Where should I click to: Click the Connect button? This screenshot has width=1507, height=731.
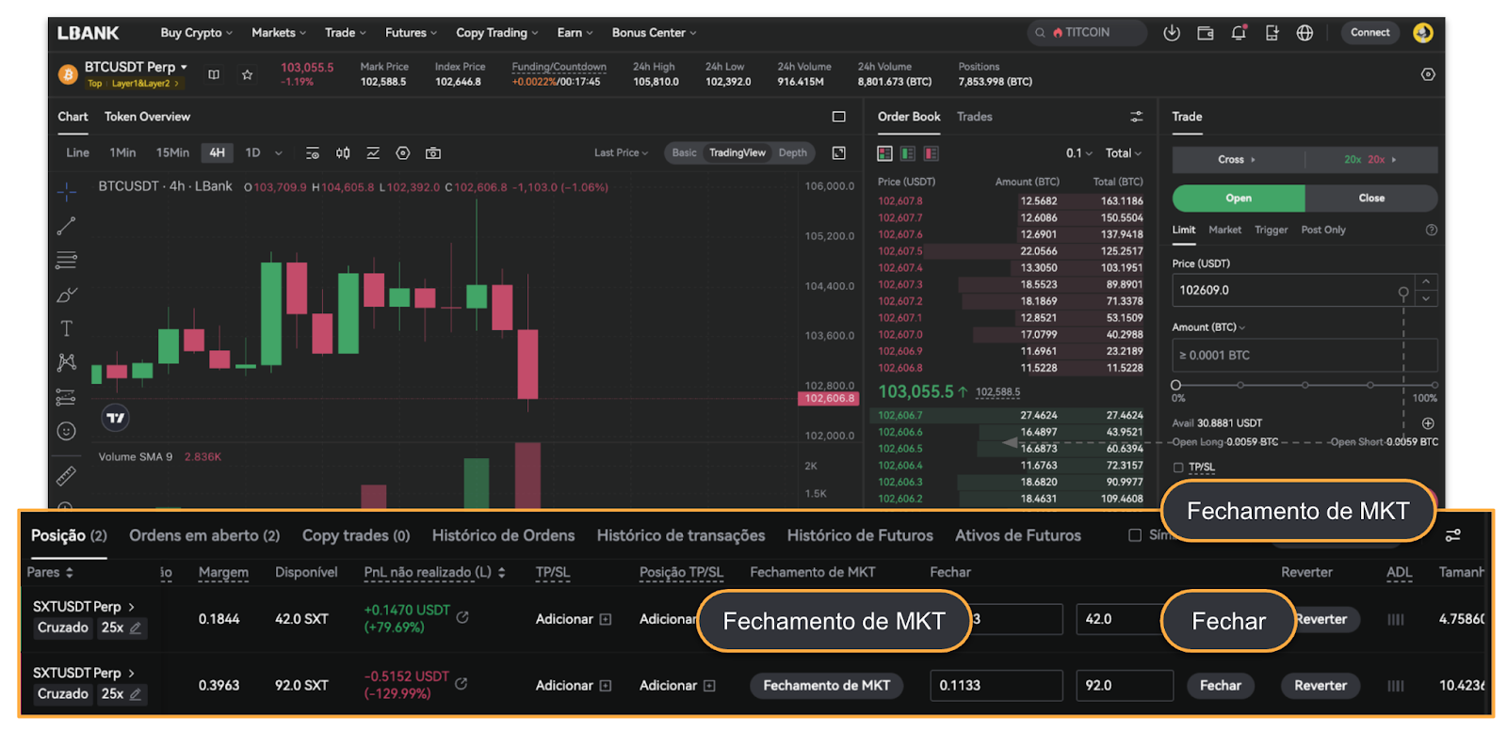point(1370,33)
